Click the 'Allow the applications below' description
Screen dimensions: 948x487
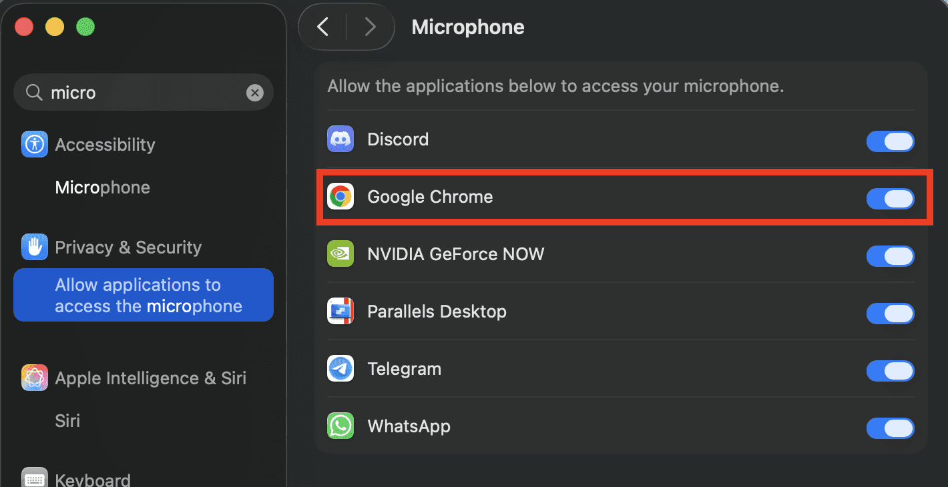click(555, 86)
